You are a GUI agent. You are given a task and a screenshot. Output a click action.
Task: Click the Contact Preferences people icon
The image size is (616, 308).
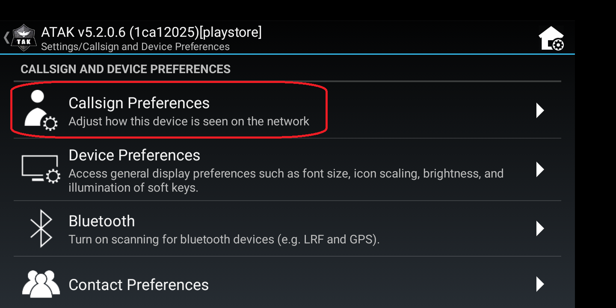[x=41, y=284]
